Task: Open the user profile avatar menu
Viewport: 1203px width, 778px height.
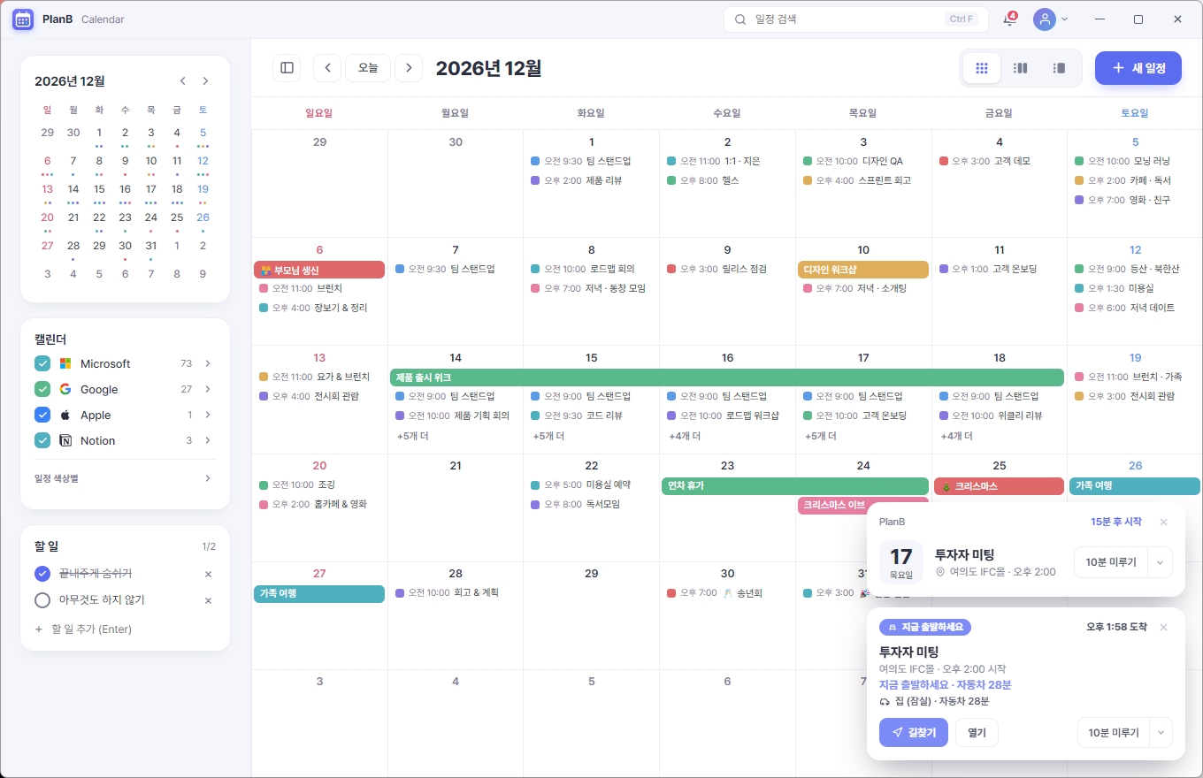Action: 1045,19
